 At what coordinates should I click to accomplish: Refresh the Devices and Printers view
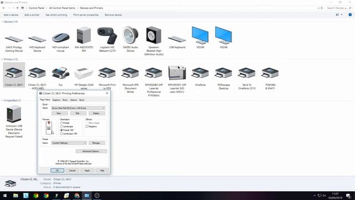point(322,8)
